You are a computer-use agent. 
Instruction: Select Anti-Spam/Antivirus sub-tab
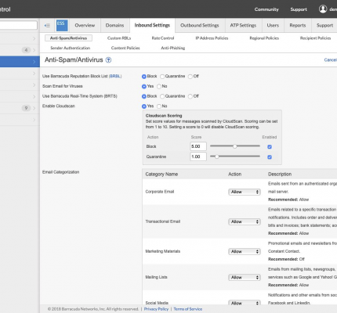68,38
